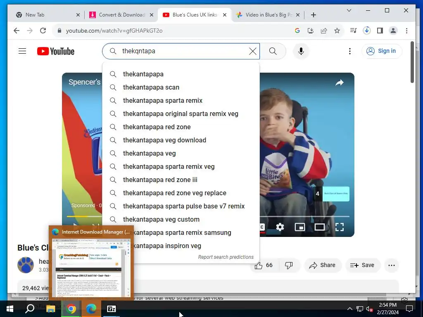Run search with the magnifier button
The image size is (423, 317).
[x=273, y=51]
